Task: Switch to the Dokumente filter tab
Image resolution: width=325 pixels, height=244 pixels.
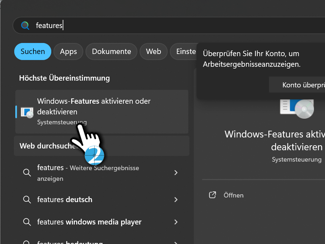Action: click(x=111, y=51)
